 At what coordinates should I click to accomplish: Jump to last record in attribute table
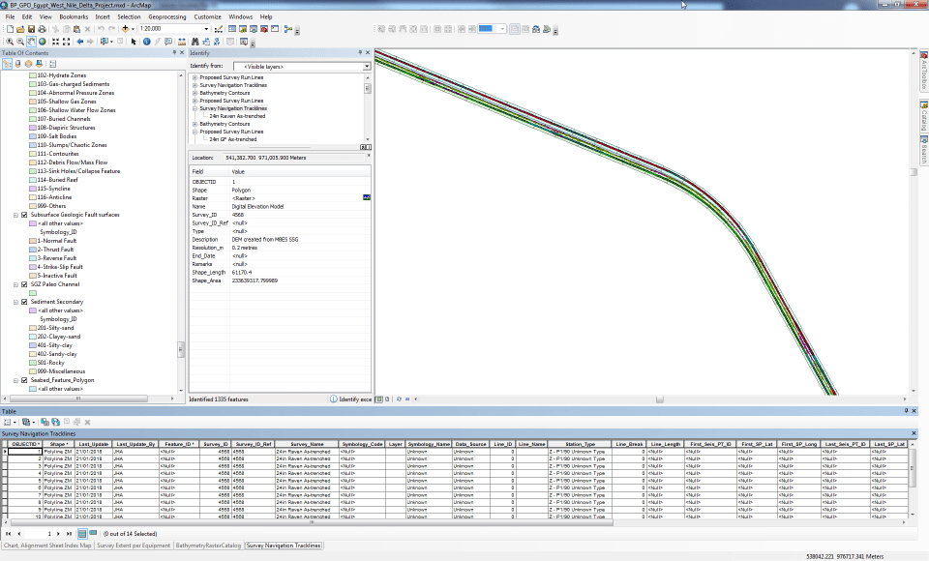tap(67, 534)
